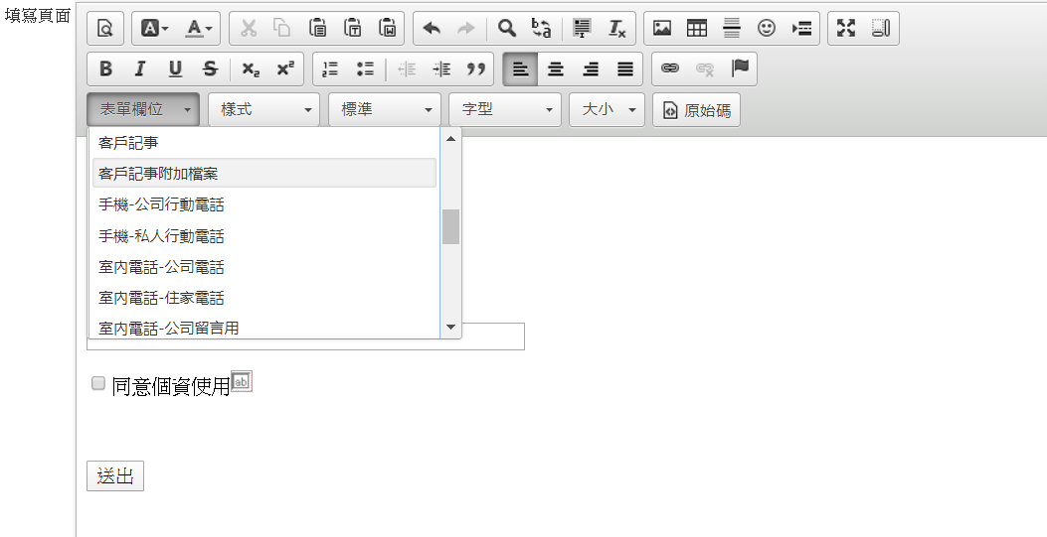Select 室內電話-公司留言用 option

pos(264,328)
